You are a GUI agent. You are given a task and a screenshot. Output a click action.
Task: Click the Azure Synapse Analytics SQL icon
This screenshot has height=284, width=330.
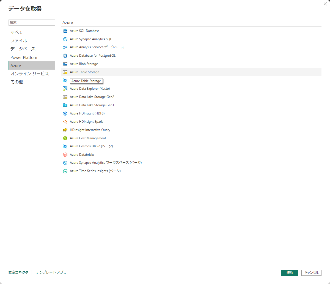(65, 39)
